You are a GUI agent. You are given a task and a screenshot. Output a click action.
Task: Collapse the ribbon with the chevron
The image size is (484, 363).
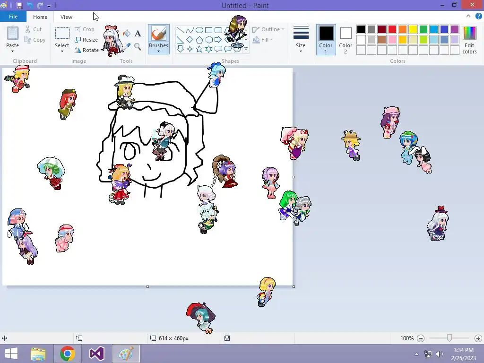(468, 17)
